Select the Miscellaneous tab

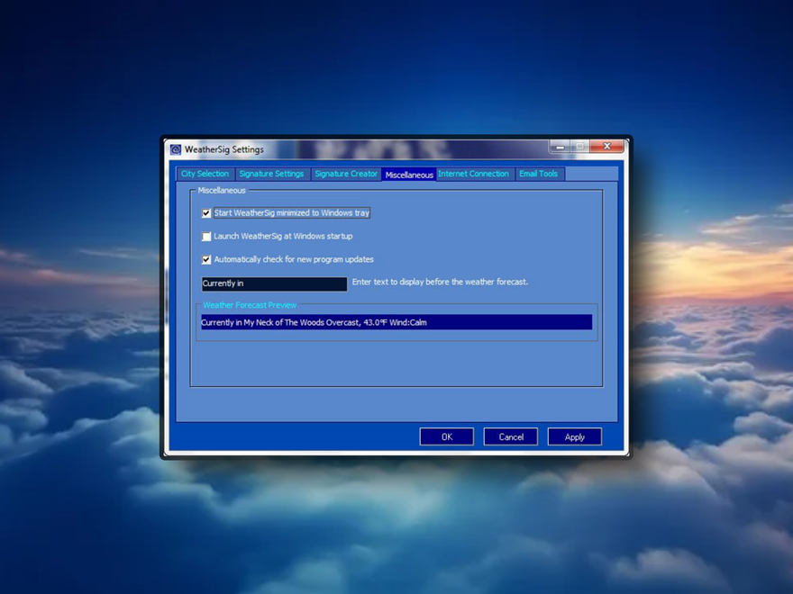point(409,175)
